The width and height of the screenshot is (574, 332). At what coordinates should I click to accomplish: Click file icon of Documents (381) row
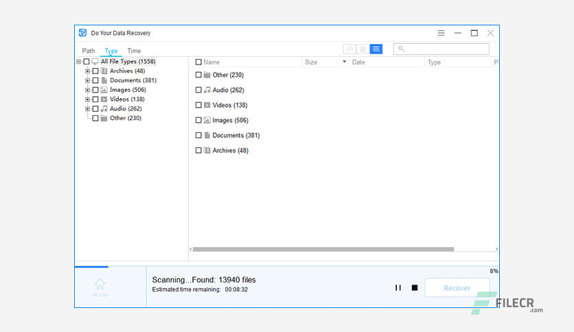click(207, 135)
